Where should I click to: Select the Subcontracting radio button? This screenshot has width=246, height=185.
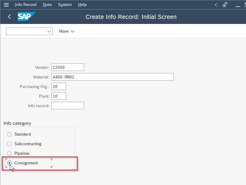pos(9,144)
